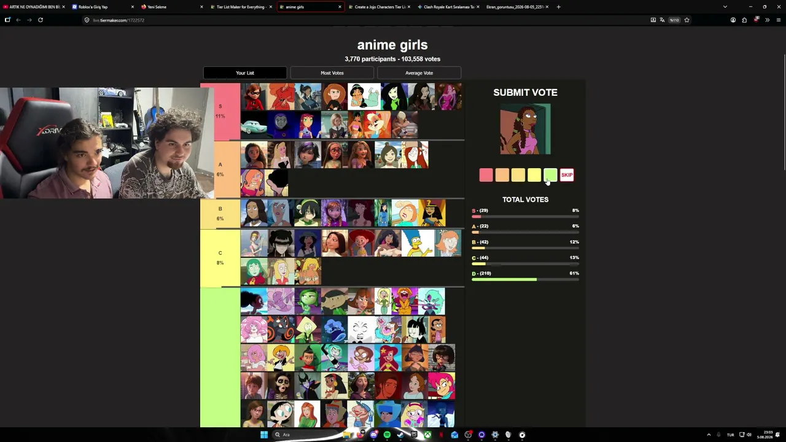Click the gear icon on the taskbar
This screenshot has height=442, width=786.
[x=495, y=435]
